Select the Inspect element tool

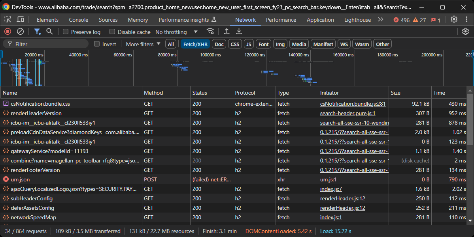(x=7, y=19)
